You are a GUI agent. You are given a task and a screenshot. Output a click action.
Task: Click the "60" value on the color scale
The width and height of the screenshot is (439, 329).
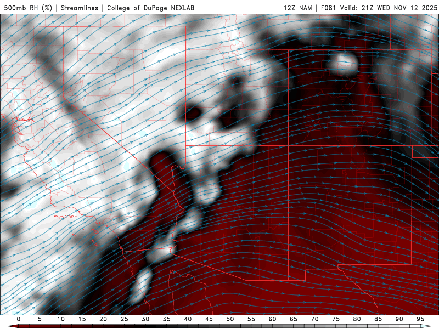pyautogui.click(x=272, y=319)
